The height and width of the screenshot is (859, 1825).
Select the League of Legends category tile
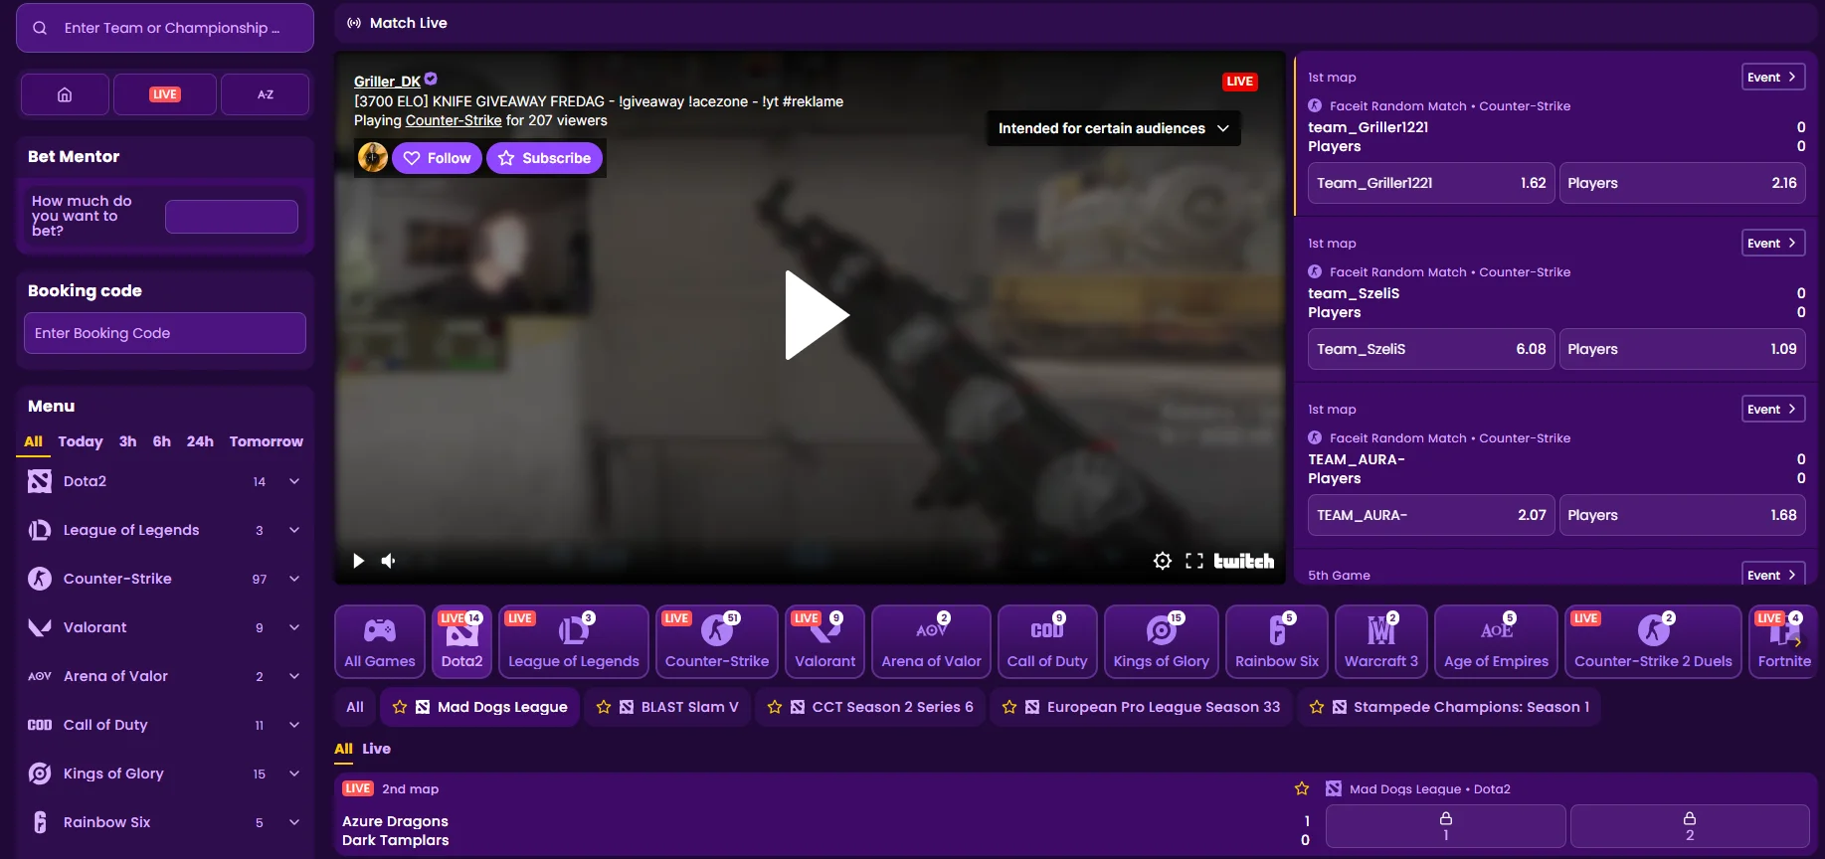point(574,642)
